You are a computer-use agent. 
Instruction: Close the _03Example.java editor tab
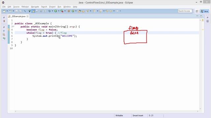pyautogui.click(x=27, y=16)
